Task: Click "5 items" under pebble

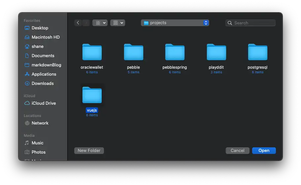Action: (x=134, y=72)
